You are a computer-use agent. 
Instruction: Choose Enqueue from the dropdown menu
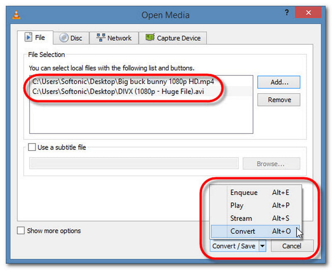point(244,192)
